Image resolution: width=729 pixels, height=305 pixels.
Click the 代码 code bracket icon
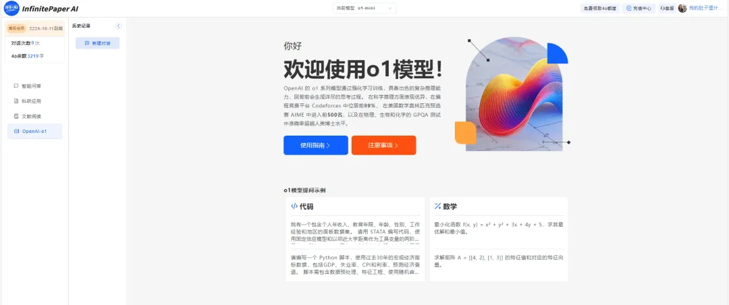tap(294, 206)
